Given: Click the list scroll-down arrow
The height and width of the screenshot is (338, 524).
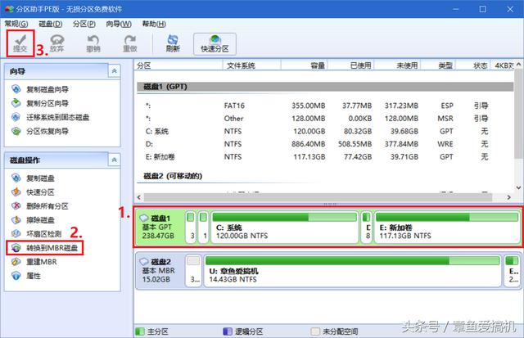Looking at the screenshot, I should [x=518, y=187].
